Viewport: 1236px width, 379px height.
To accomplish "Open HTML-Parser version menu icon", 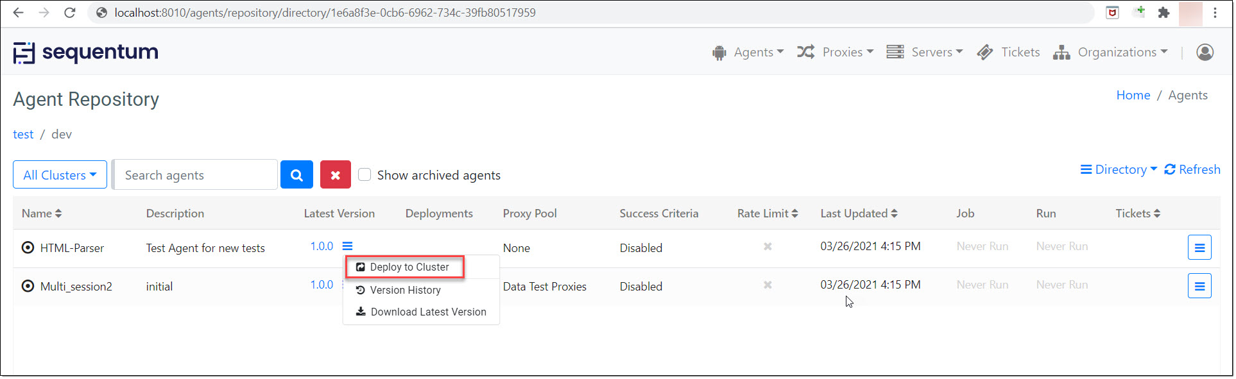I will click(x=347, y=246).
